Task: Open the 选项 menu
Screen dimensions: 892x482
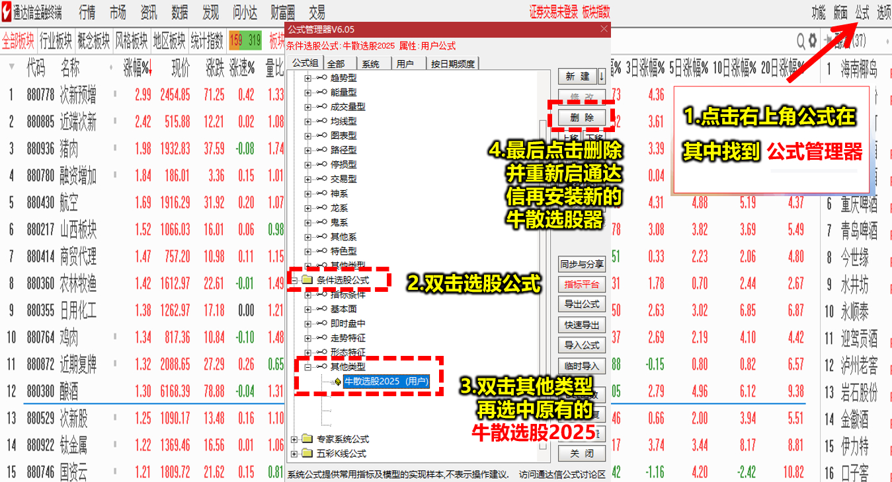Action: coord(884,12)
